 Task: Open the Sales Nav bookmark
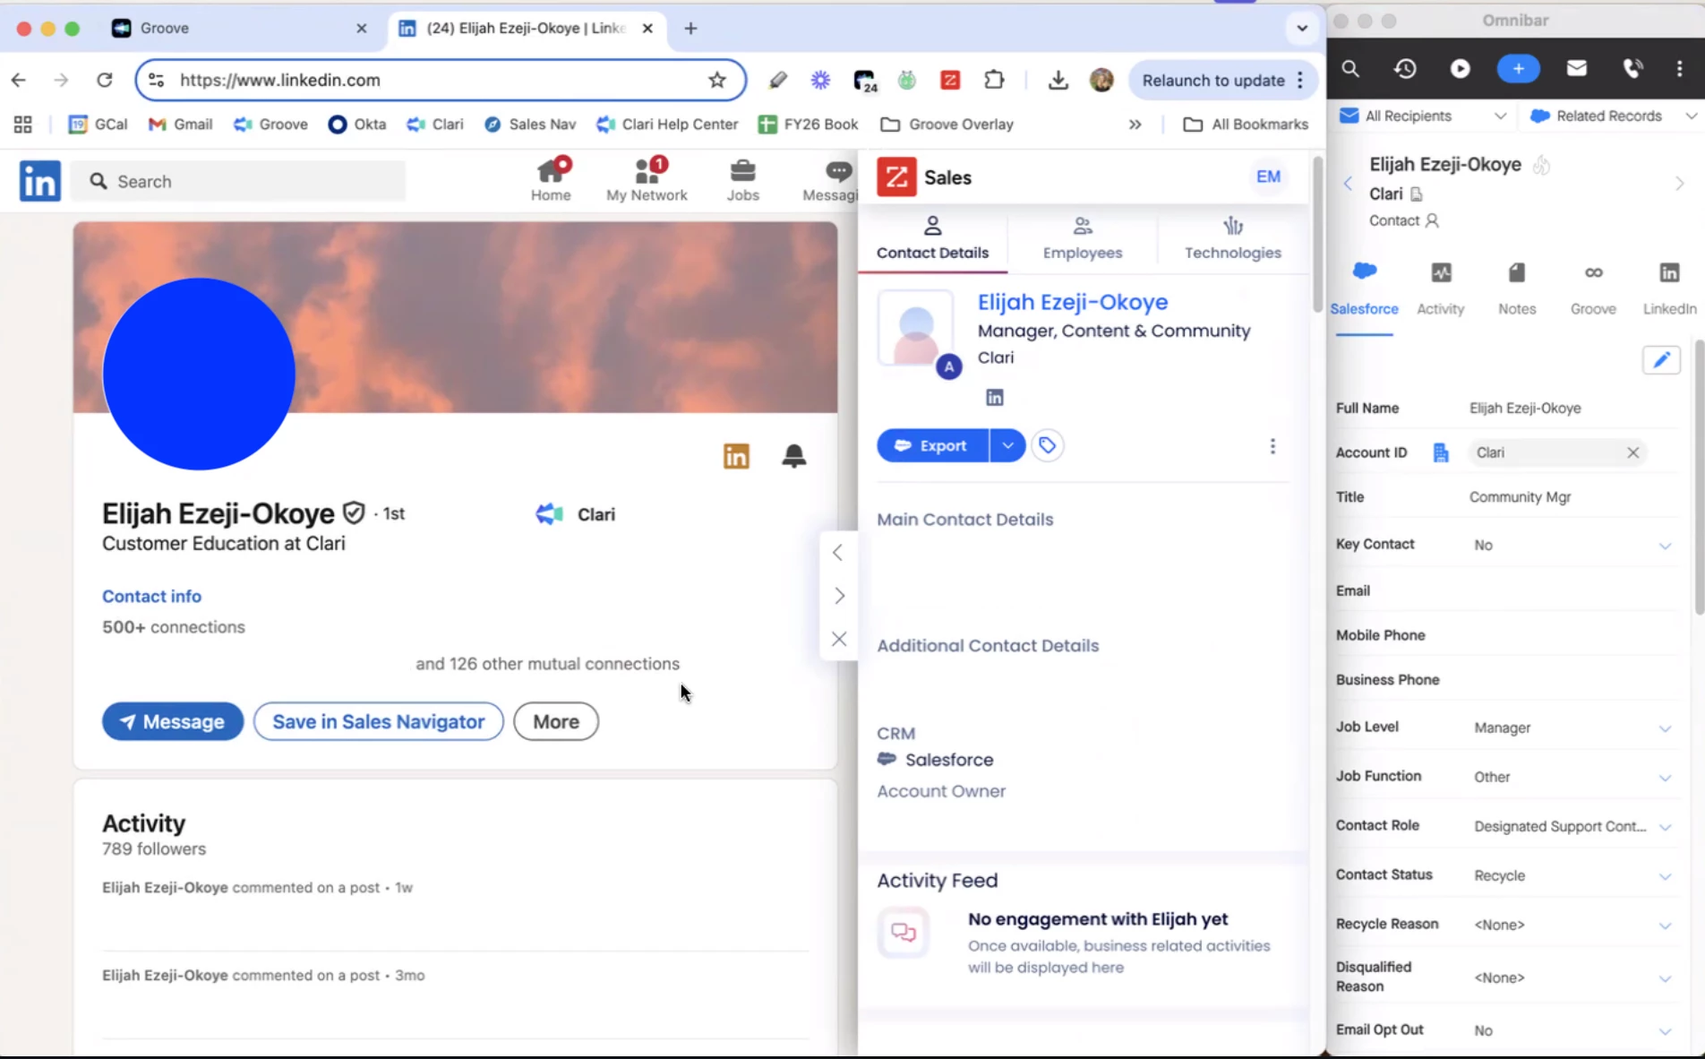[x=530, y=125]
